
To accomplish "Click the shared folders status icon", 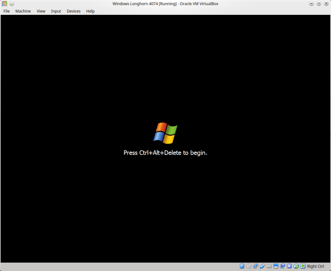I will point(269,266).
